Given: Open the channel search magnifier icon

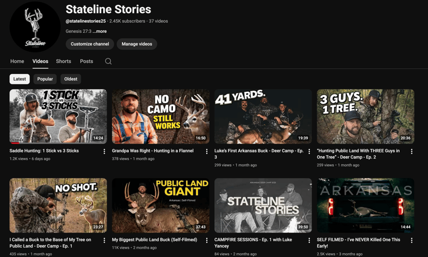Looking at the screenshot, I should pos(108,61).
